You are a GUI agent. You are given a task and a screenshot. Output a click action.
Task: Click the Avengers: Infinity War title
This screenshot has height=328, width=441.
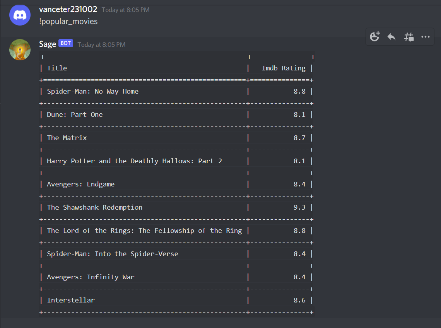[x=91, y=277]
